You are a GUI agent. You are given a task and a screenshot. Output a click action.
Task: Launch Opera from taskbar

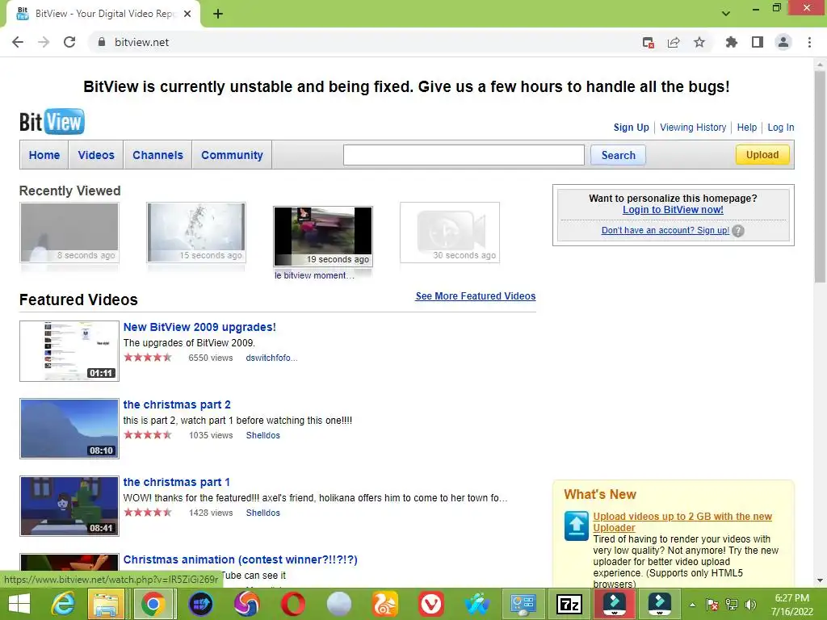point(292,604)
